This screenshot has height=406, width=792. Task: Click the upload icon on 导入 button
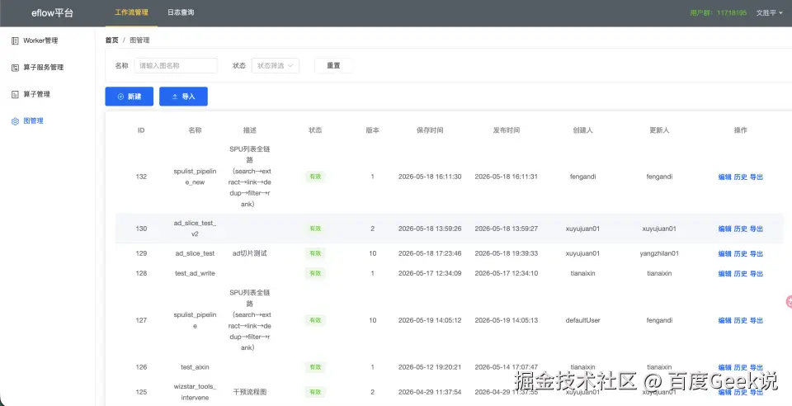tap(175, 97)
